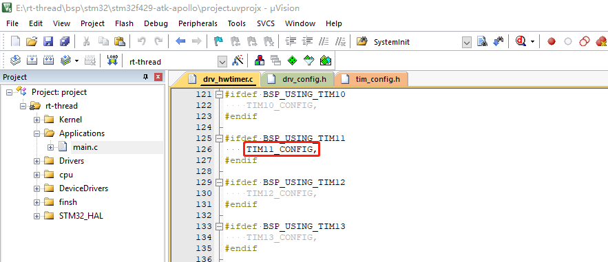Click the Manage Run-Time Environment green diamond icon
Screen dimensions: 608x262
[x=291, y=61]
